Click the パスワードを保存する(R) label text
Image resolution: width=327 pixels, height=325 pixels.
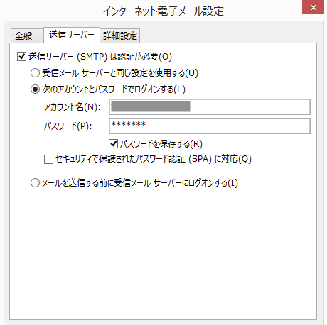pyautogui.click(x=161, y=144)
